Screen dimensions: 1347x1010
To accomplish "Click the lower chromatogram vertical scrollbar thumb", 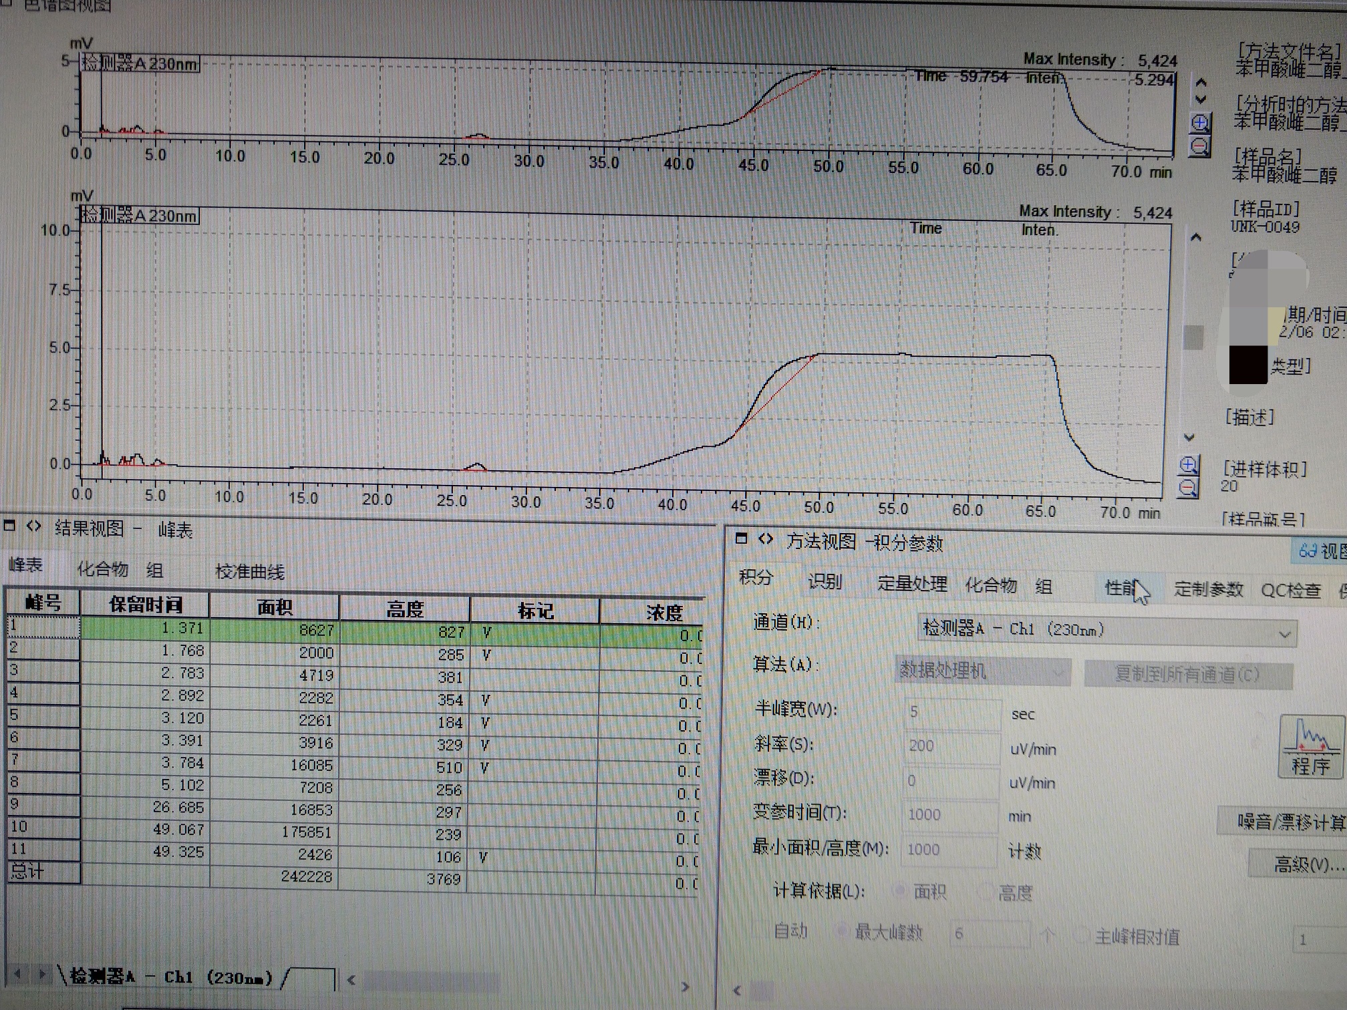I will 1193,337.
